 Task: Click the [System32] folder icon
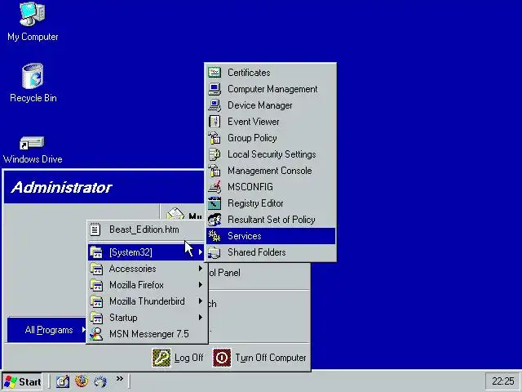(x=96, y=252)
